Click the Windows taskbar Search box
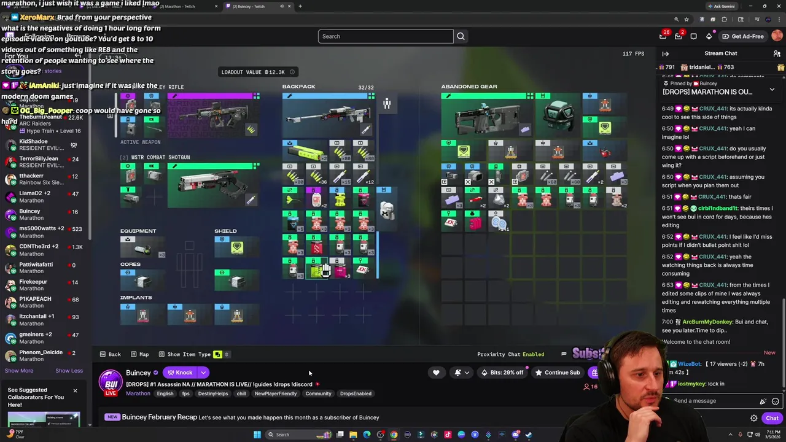This screenshot has height=442, width=786. tap(300, 435)
